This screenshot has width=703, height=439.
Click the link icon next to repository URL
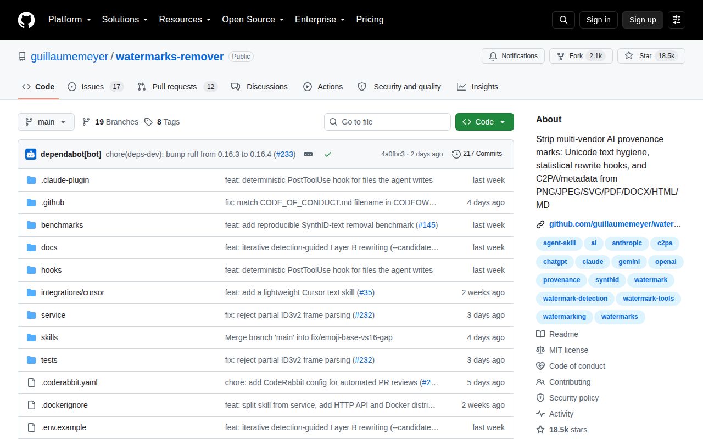[x=540, y=224]
